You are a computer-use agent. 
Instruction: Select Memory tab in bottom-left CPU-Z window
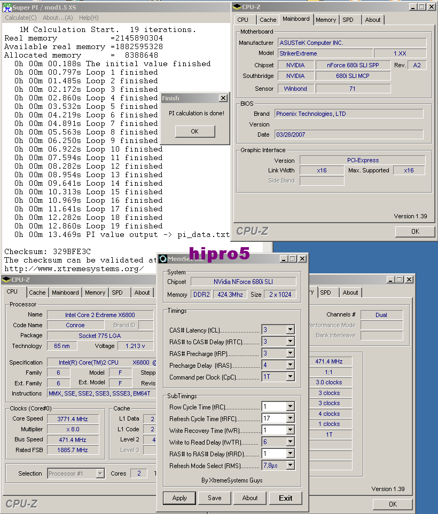[x=95, y=292]
